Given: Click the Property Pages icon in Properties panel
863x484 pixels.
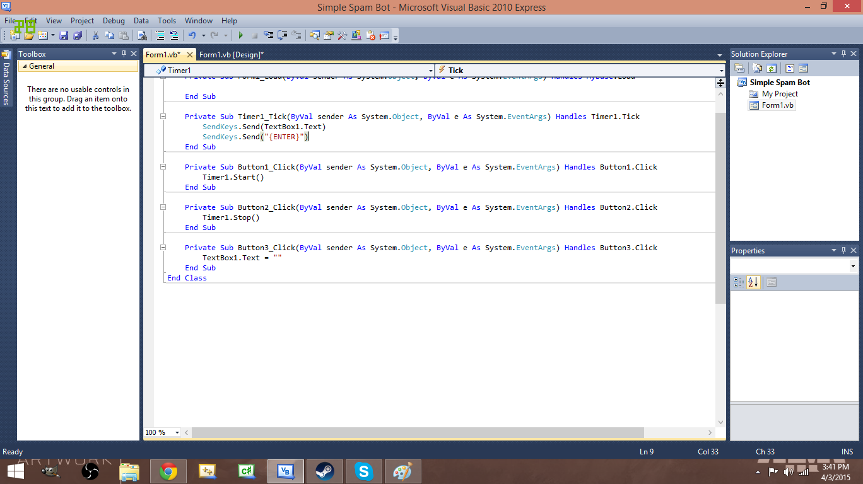Looking at the screenshot, I should [772, 282].
